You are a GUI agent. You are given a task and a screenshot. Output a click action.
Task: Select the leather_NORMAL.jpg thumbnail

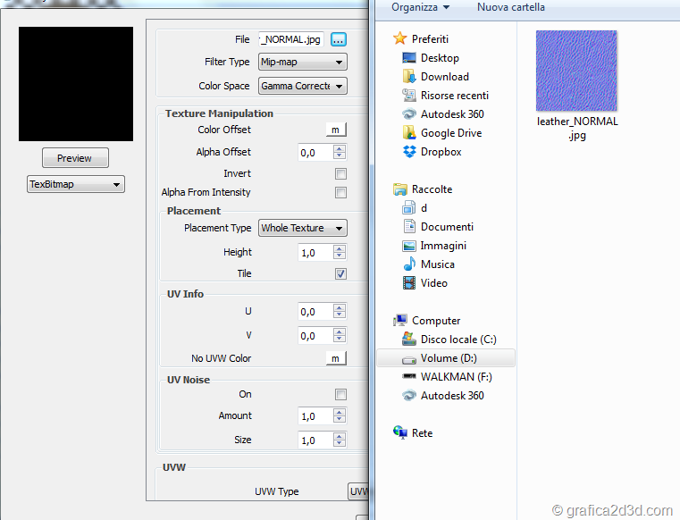click(576, 71)
